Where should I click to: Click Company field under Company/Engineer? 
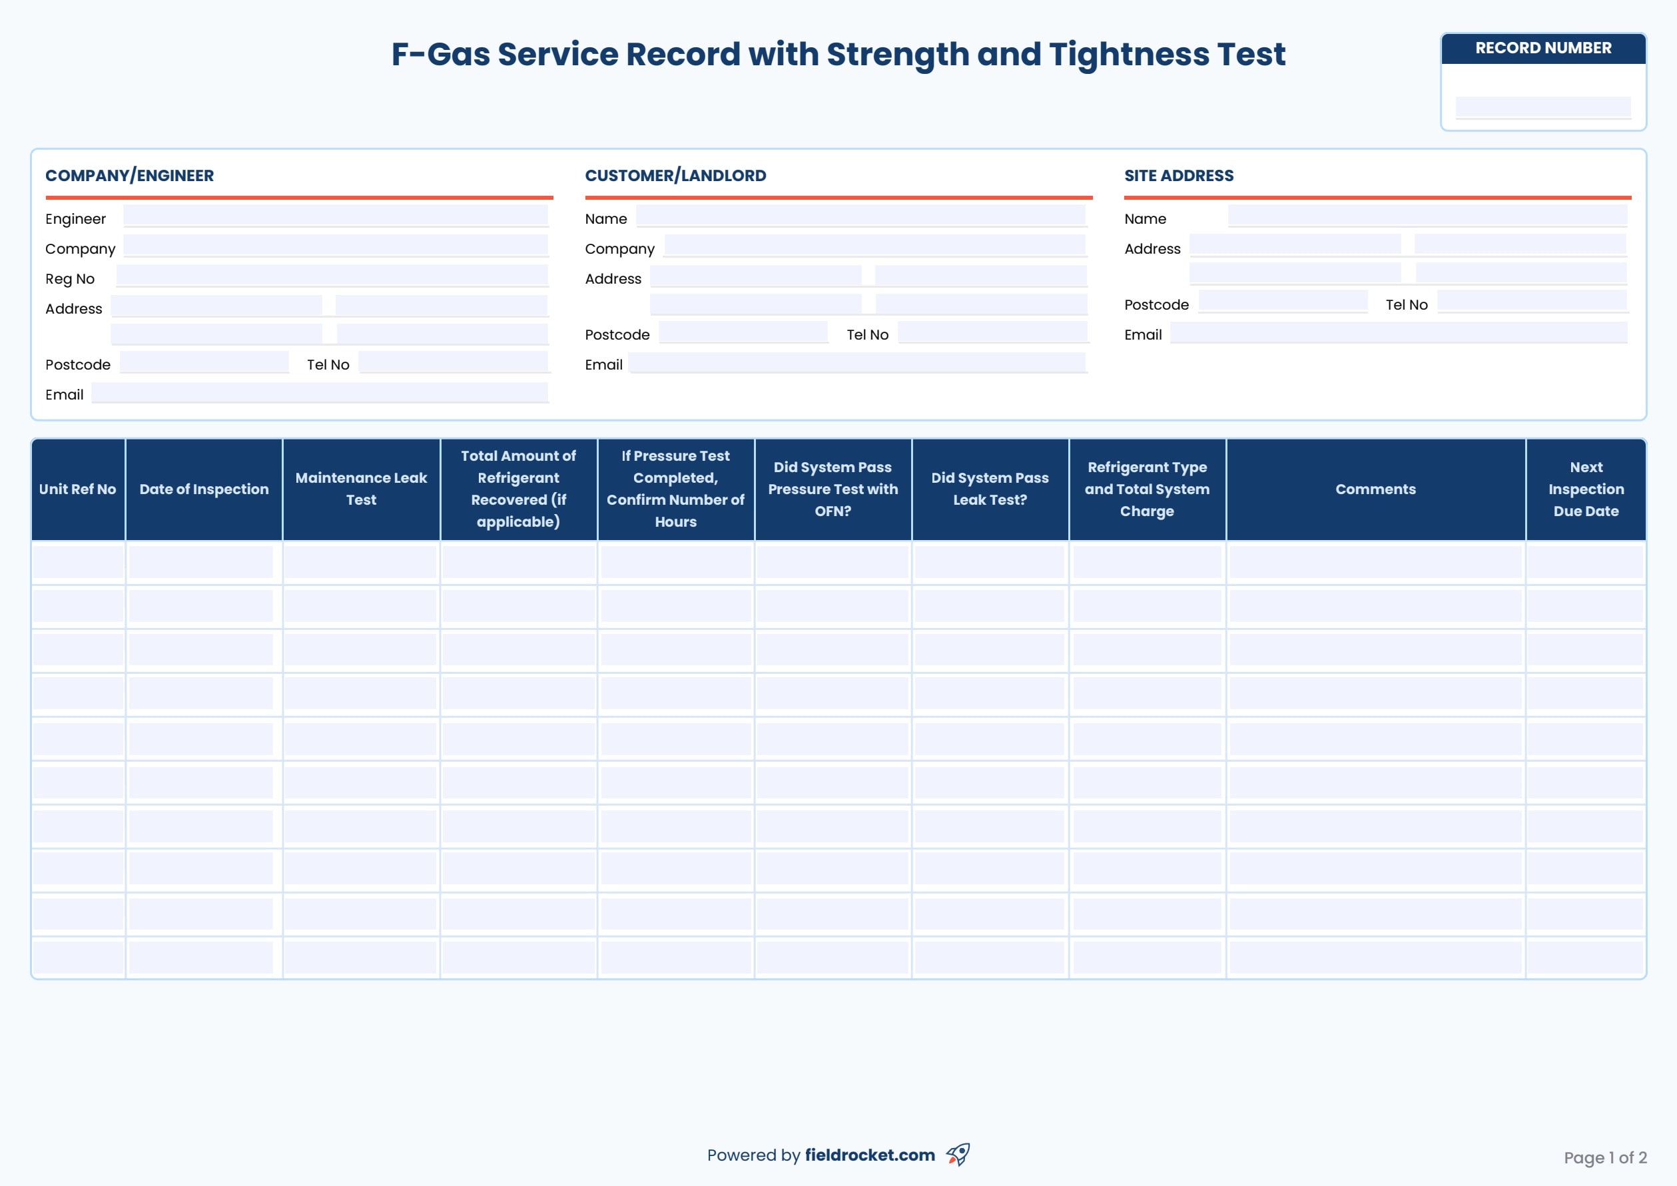coord(335,245)
